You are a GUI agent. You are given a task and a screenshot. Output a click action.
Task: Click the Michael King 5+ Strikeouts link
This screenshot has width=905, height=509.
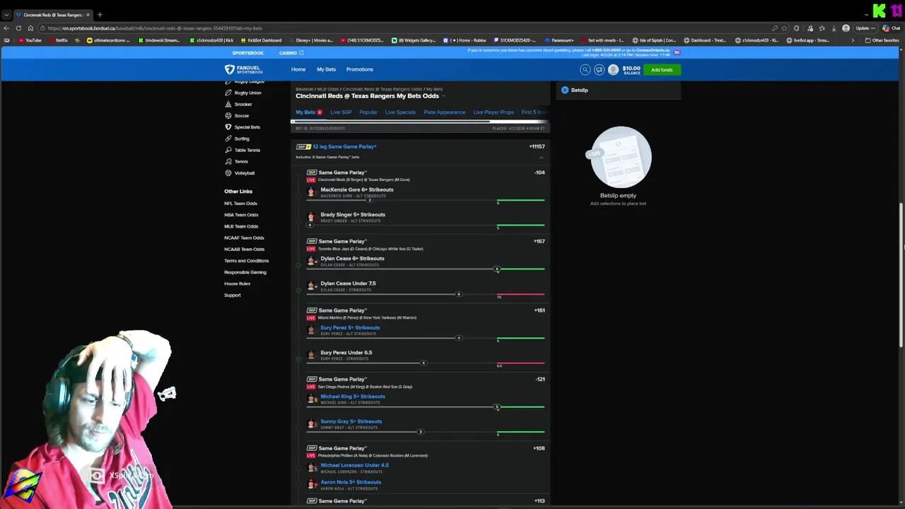353,397
